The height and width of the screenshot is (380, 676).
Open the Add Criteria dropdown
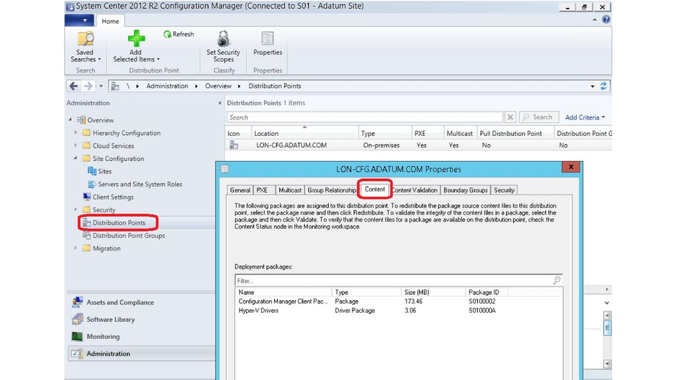585,117
